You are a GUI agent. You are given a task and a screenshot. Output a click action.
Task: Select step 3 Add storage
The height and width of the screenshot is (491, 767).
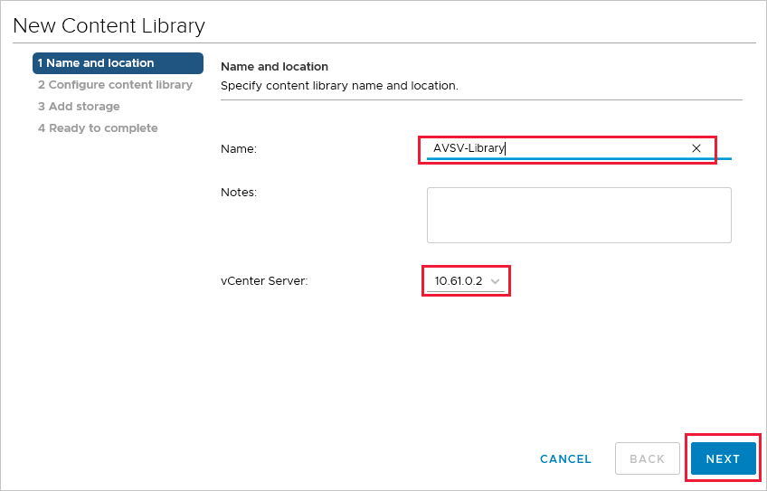click(x=79, y=106)
